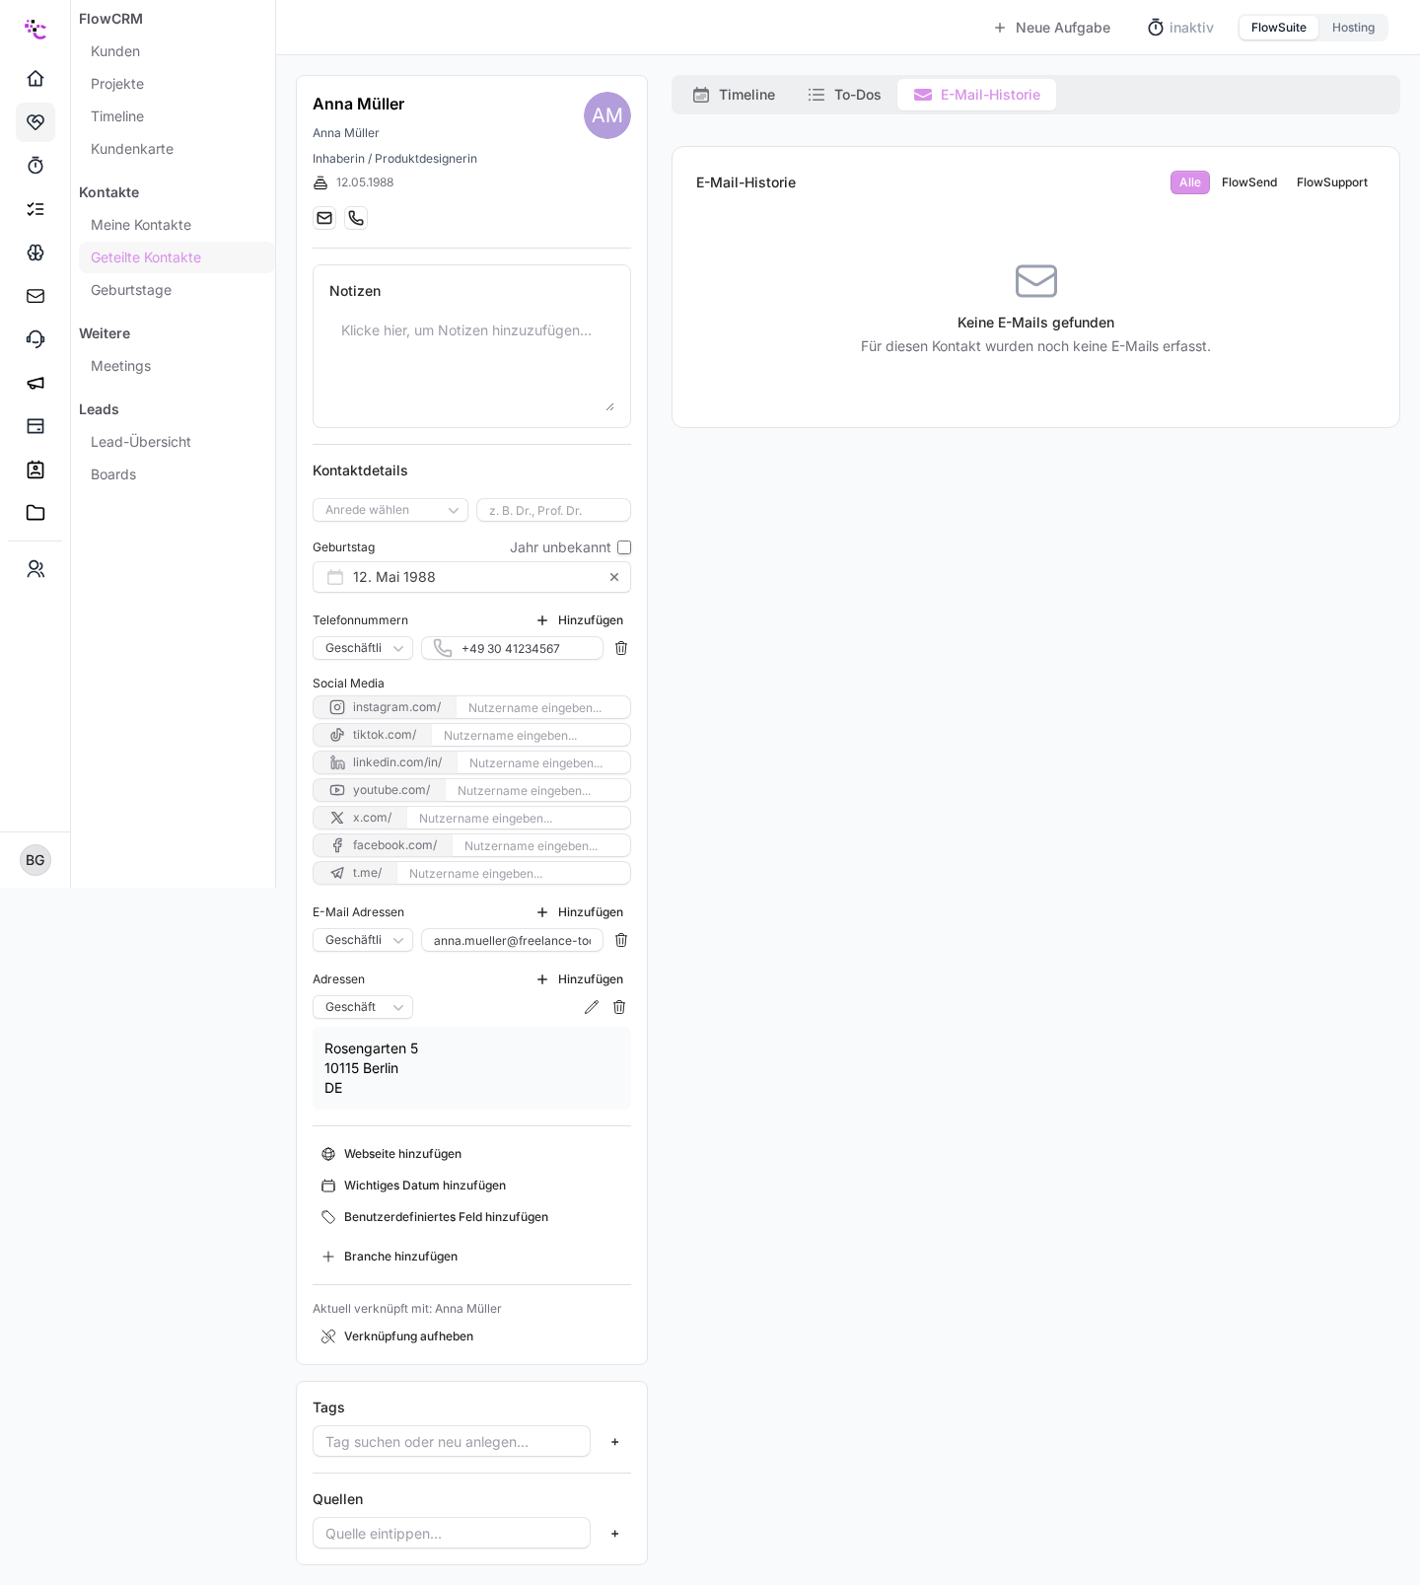1420x1585 pixels.
Task: Click the FlowCRM logo icon
Action: click(35, 29)
